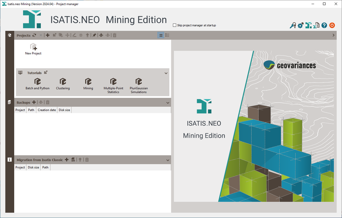The image size is (342, 218).
Task: Collapse the Tutorials section chevron
Action: 166,73
